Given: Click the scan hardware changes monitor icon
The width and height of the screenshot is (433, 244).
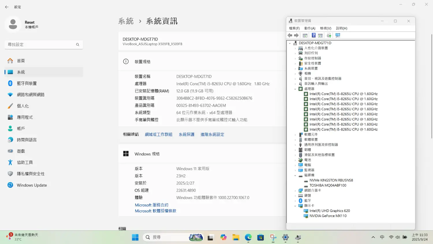Looking at the screenshot, I should pyautogui.click(x=338, y=35).
